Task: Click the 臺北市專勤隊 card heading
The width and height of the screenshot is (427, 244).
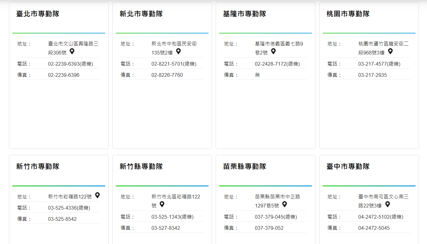Action: 38,14
